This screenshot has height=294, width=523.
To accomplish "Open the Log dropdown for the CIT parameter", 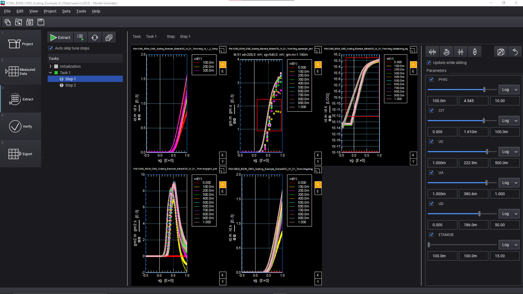I will 509,121.
